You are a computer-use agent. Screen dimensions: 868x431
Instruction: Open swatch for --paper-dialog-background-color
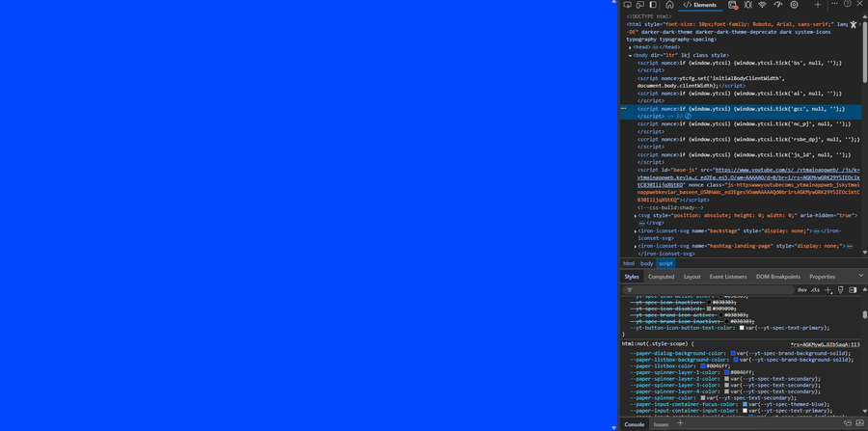[x=733, y=353]
